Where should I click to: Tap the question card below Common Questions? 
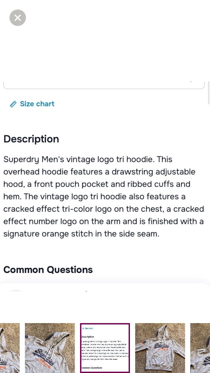[105, 288]
